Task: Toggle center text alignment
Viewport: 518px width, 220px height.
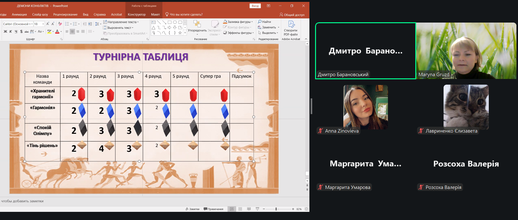Action: (x=72, y=31)
